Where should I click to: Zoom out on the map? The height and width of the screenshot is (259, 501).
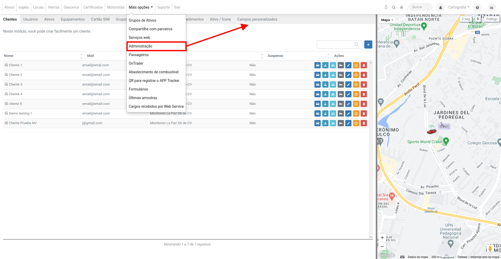[x=382, y=246]
